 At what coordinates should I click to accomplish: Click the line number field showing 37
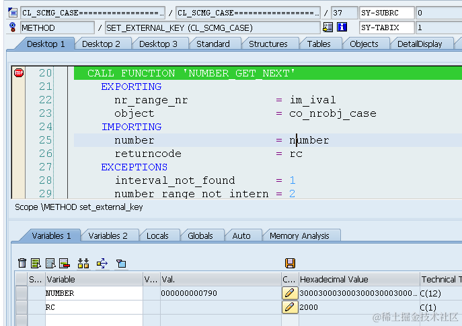click(344, 13)
